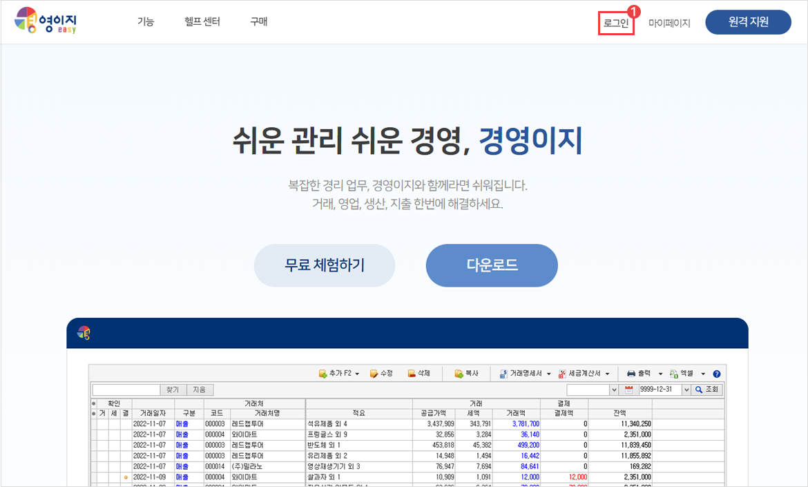
Task: Click the 적요 column header
Action: (x=359, y=413)
